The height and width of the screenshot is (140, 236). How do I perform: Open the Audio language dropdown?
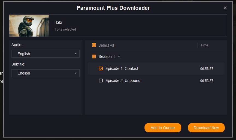point(45,54)
